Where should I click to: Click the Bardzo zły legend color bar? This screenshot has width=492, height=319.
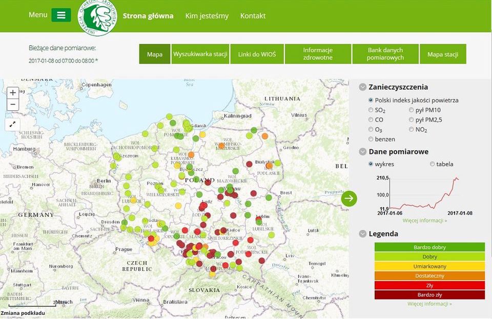(x=429, y=295)
